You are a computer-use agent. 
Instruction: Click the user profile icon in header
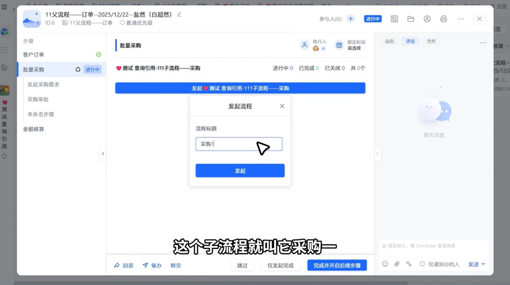[x=427, y=19]
